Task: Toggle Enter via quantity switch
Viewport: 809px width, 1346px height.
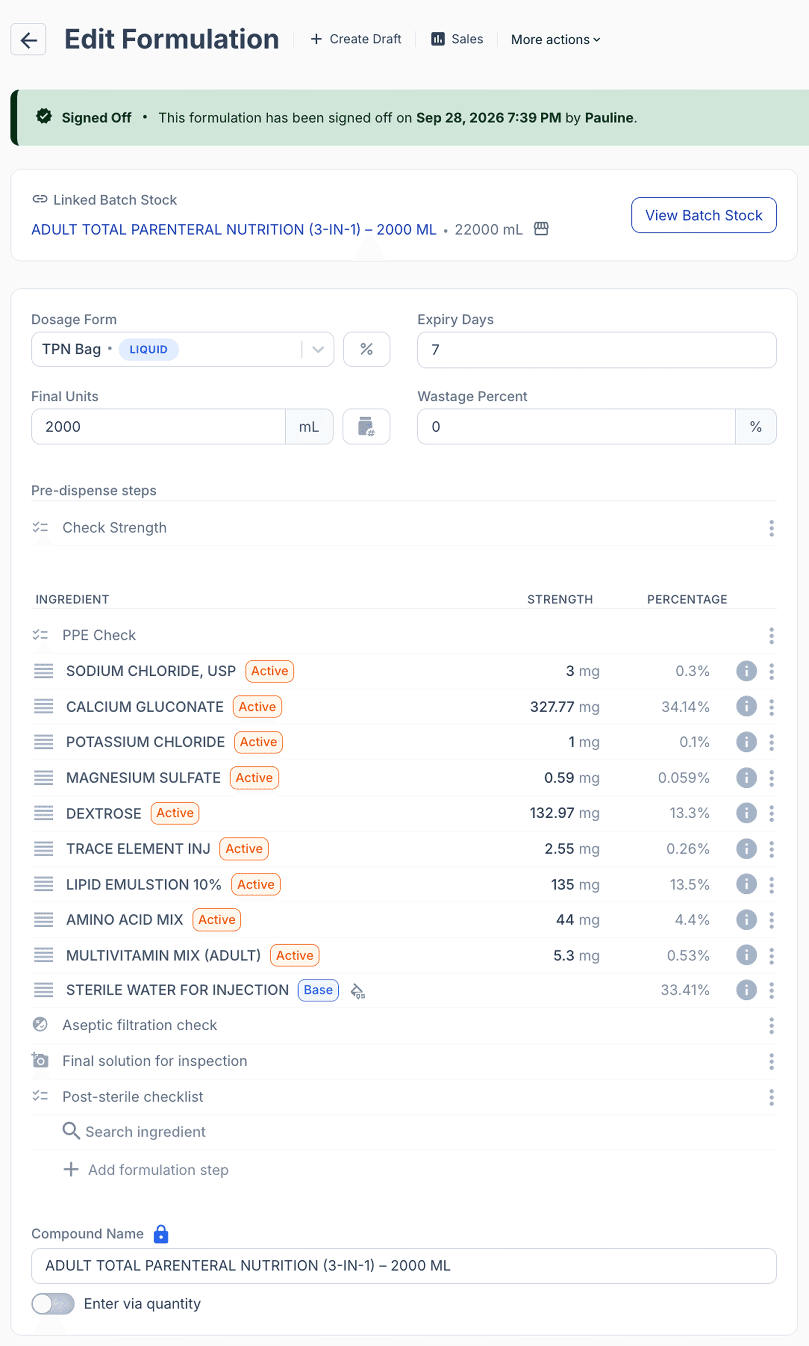Action: click(53, 1304)
